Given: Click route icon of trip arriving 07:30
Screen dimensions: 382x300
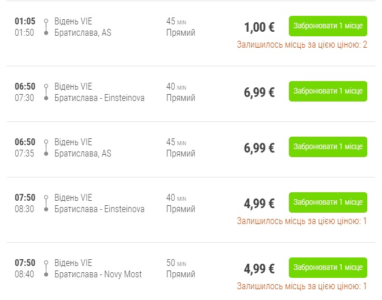Looking at the screenshot, I should click(46, 92).
